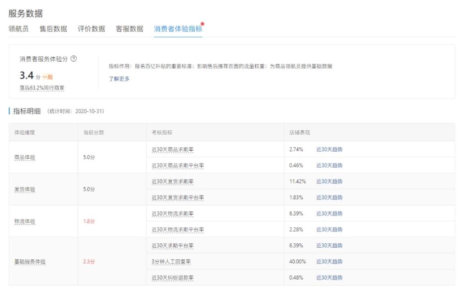The width and height of the screenshot is (463, 294).
Task: Click the 落后63.2%同行商家 text
Action: coord(42,88)
